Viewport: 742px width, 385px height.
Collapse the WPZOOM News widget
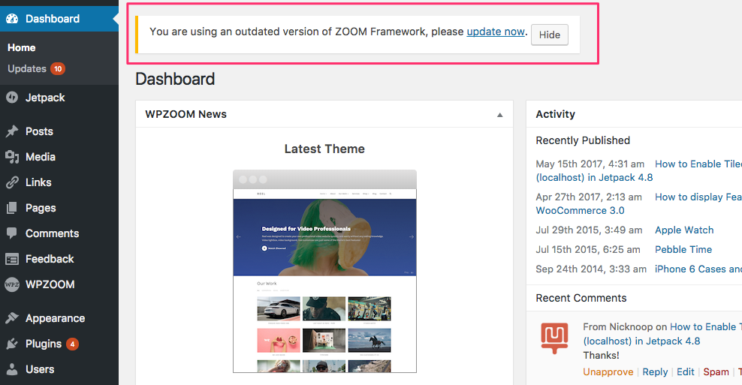tap(499, 115)
